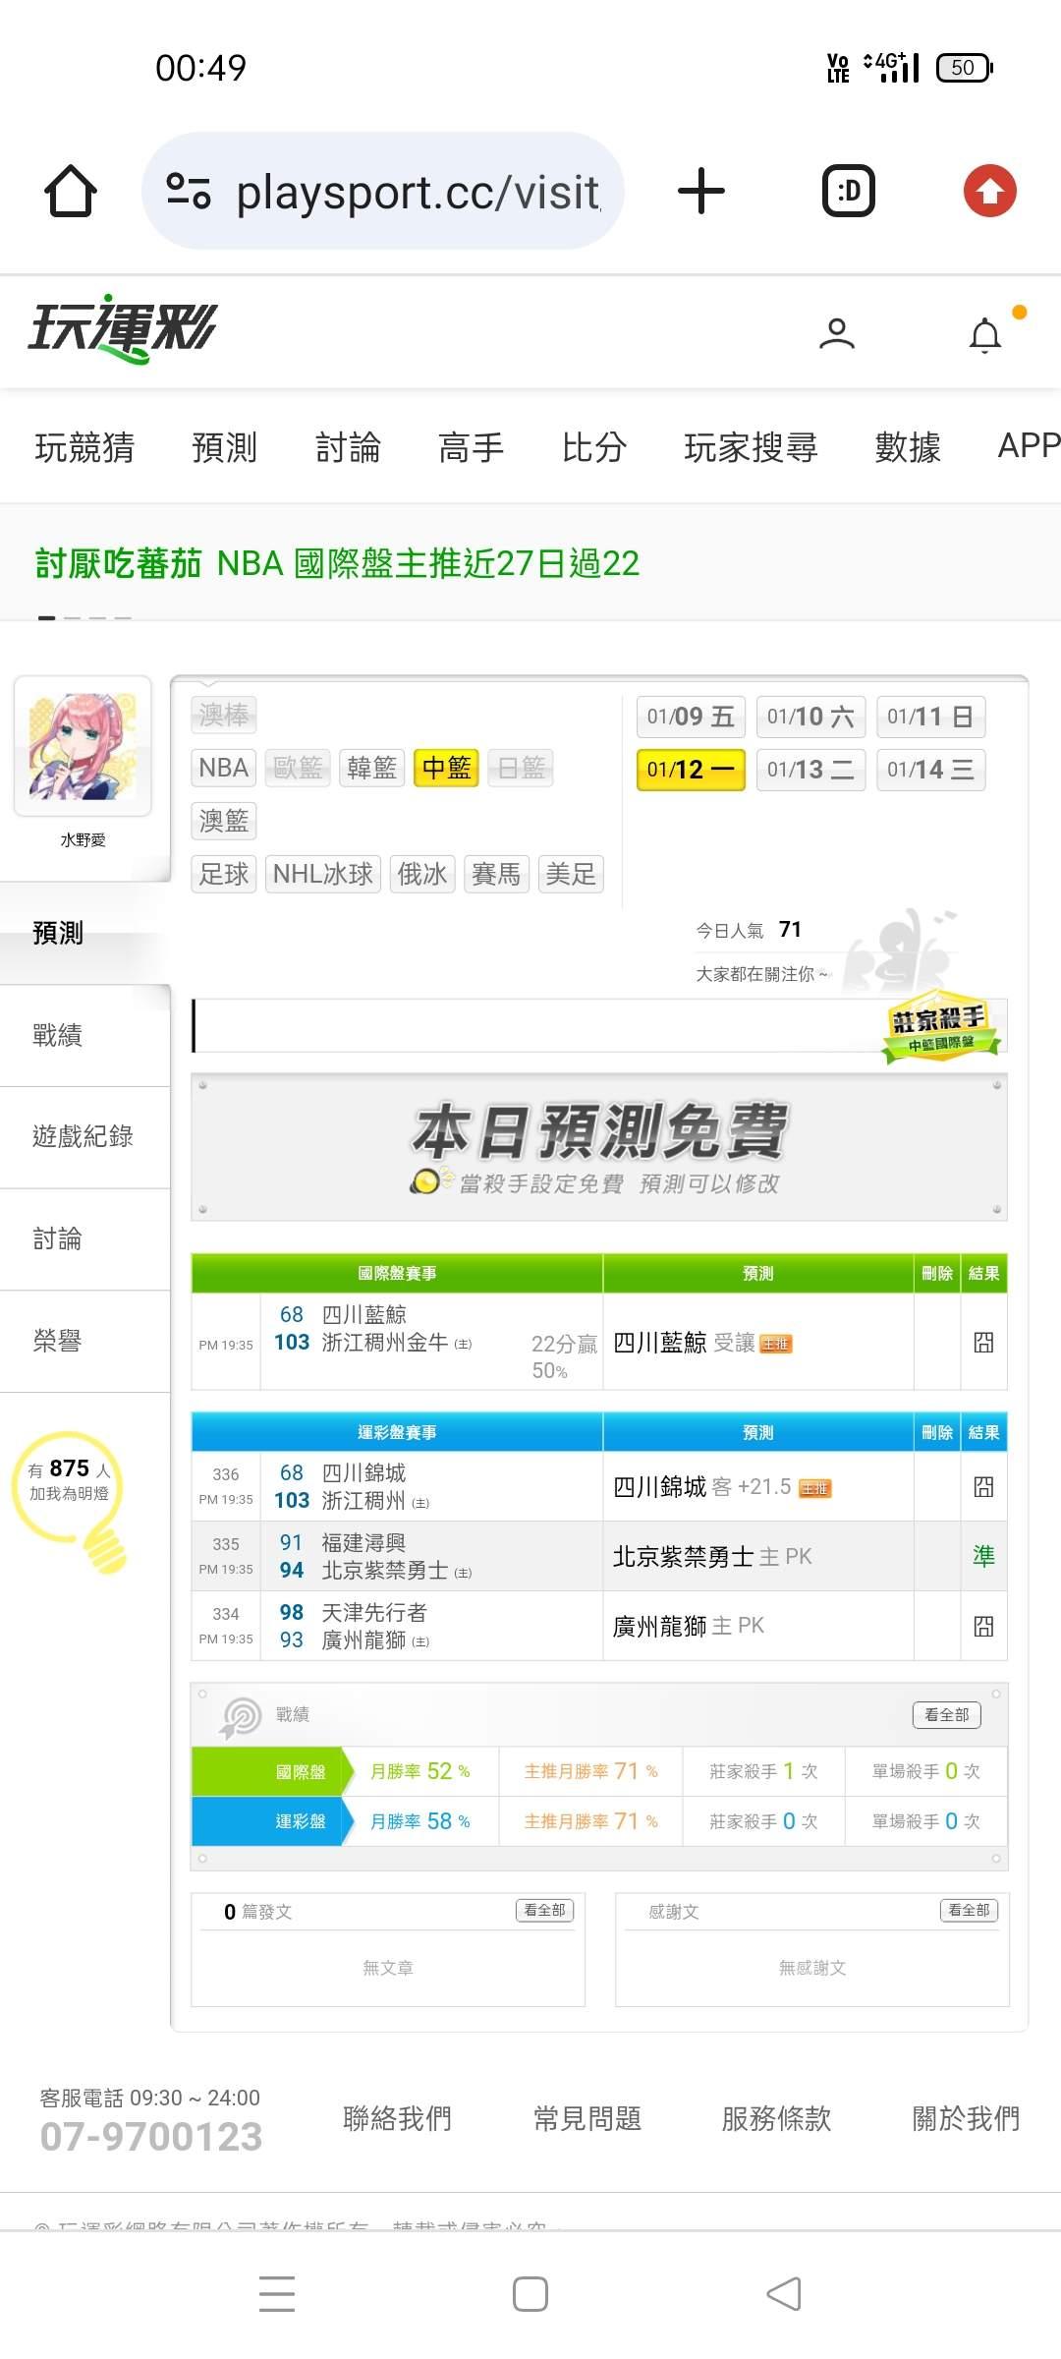Click 看全部 button in 戰績 panel
1061x2359 pixels.
point(947,1714)
